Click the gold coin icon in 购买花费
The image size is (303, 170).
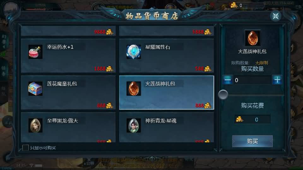(x=240, y=120)
